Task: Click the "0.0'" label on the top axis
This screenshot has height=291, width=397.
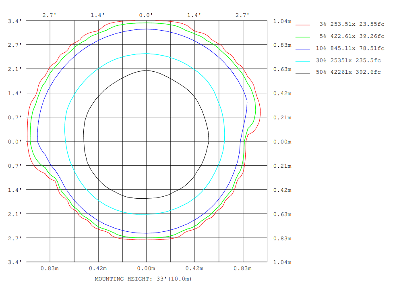Action: pos(146,15)
